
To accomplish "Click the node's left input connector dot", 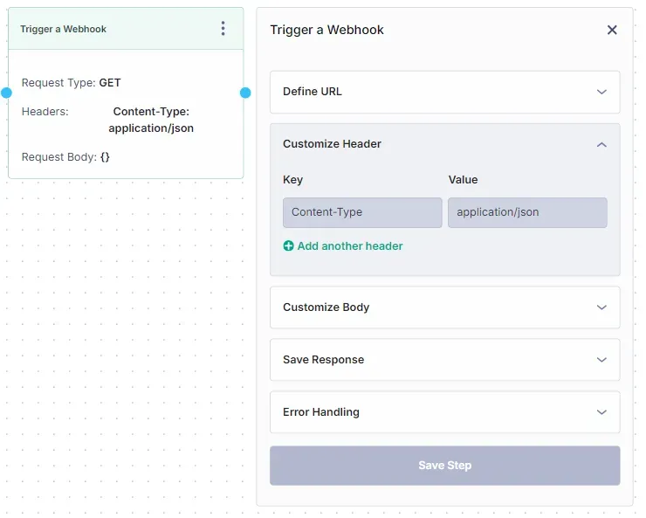I will click(6, 93).
